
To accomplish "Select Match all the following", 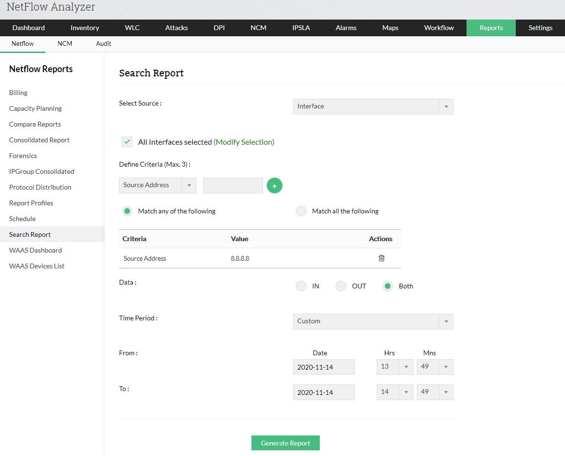I will point(301,211).
